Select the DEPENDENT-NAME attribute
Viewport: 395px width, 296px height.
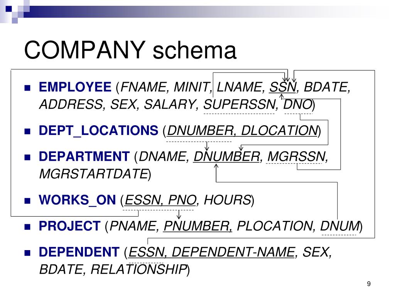233,252
